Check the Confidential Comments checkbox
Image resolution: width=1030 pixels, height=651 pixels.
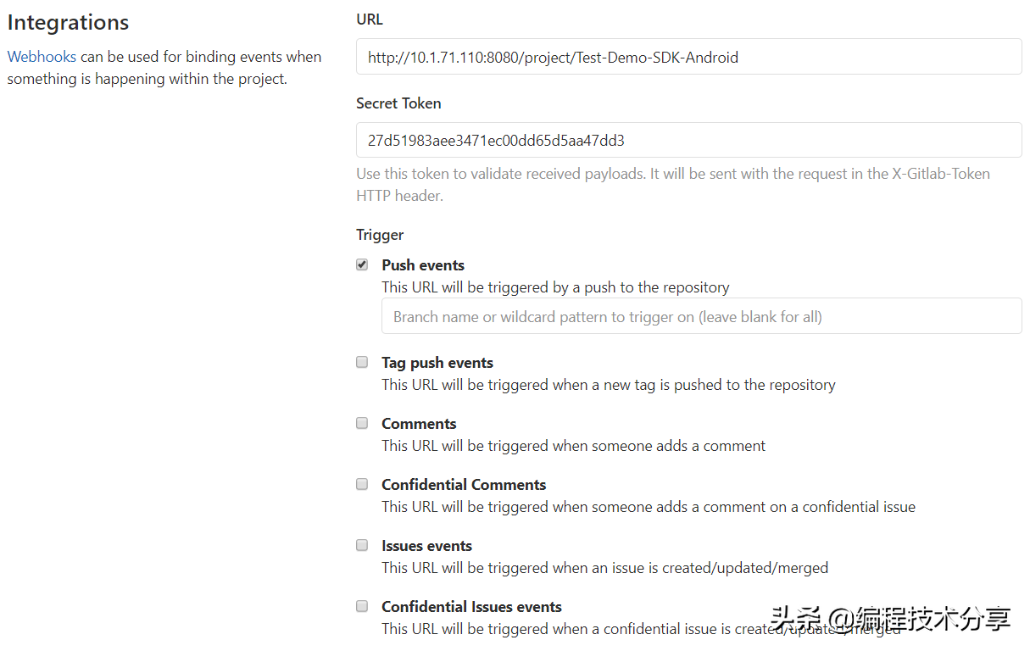pyautogui.click(x=362, y=484)
